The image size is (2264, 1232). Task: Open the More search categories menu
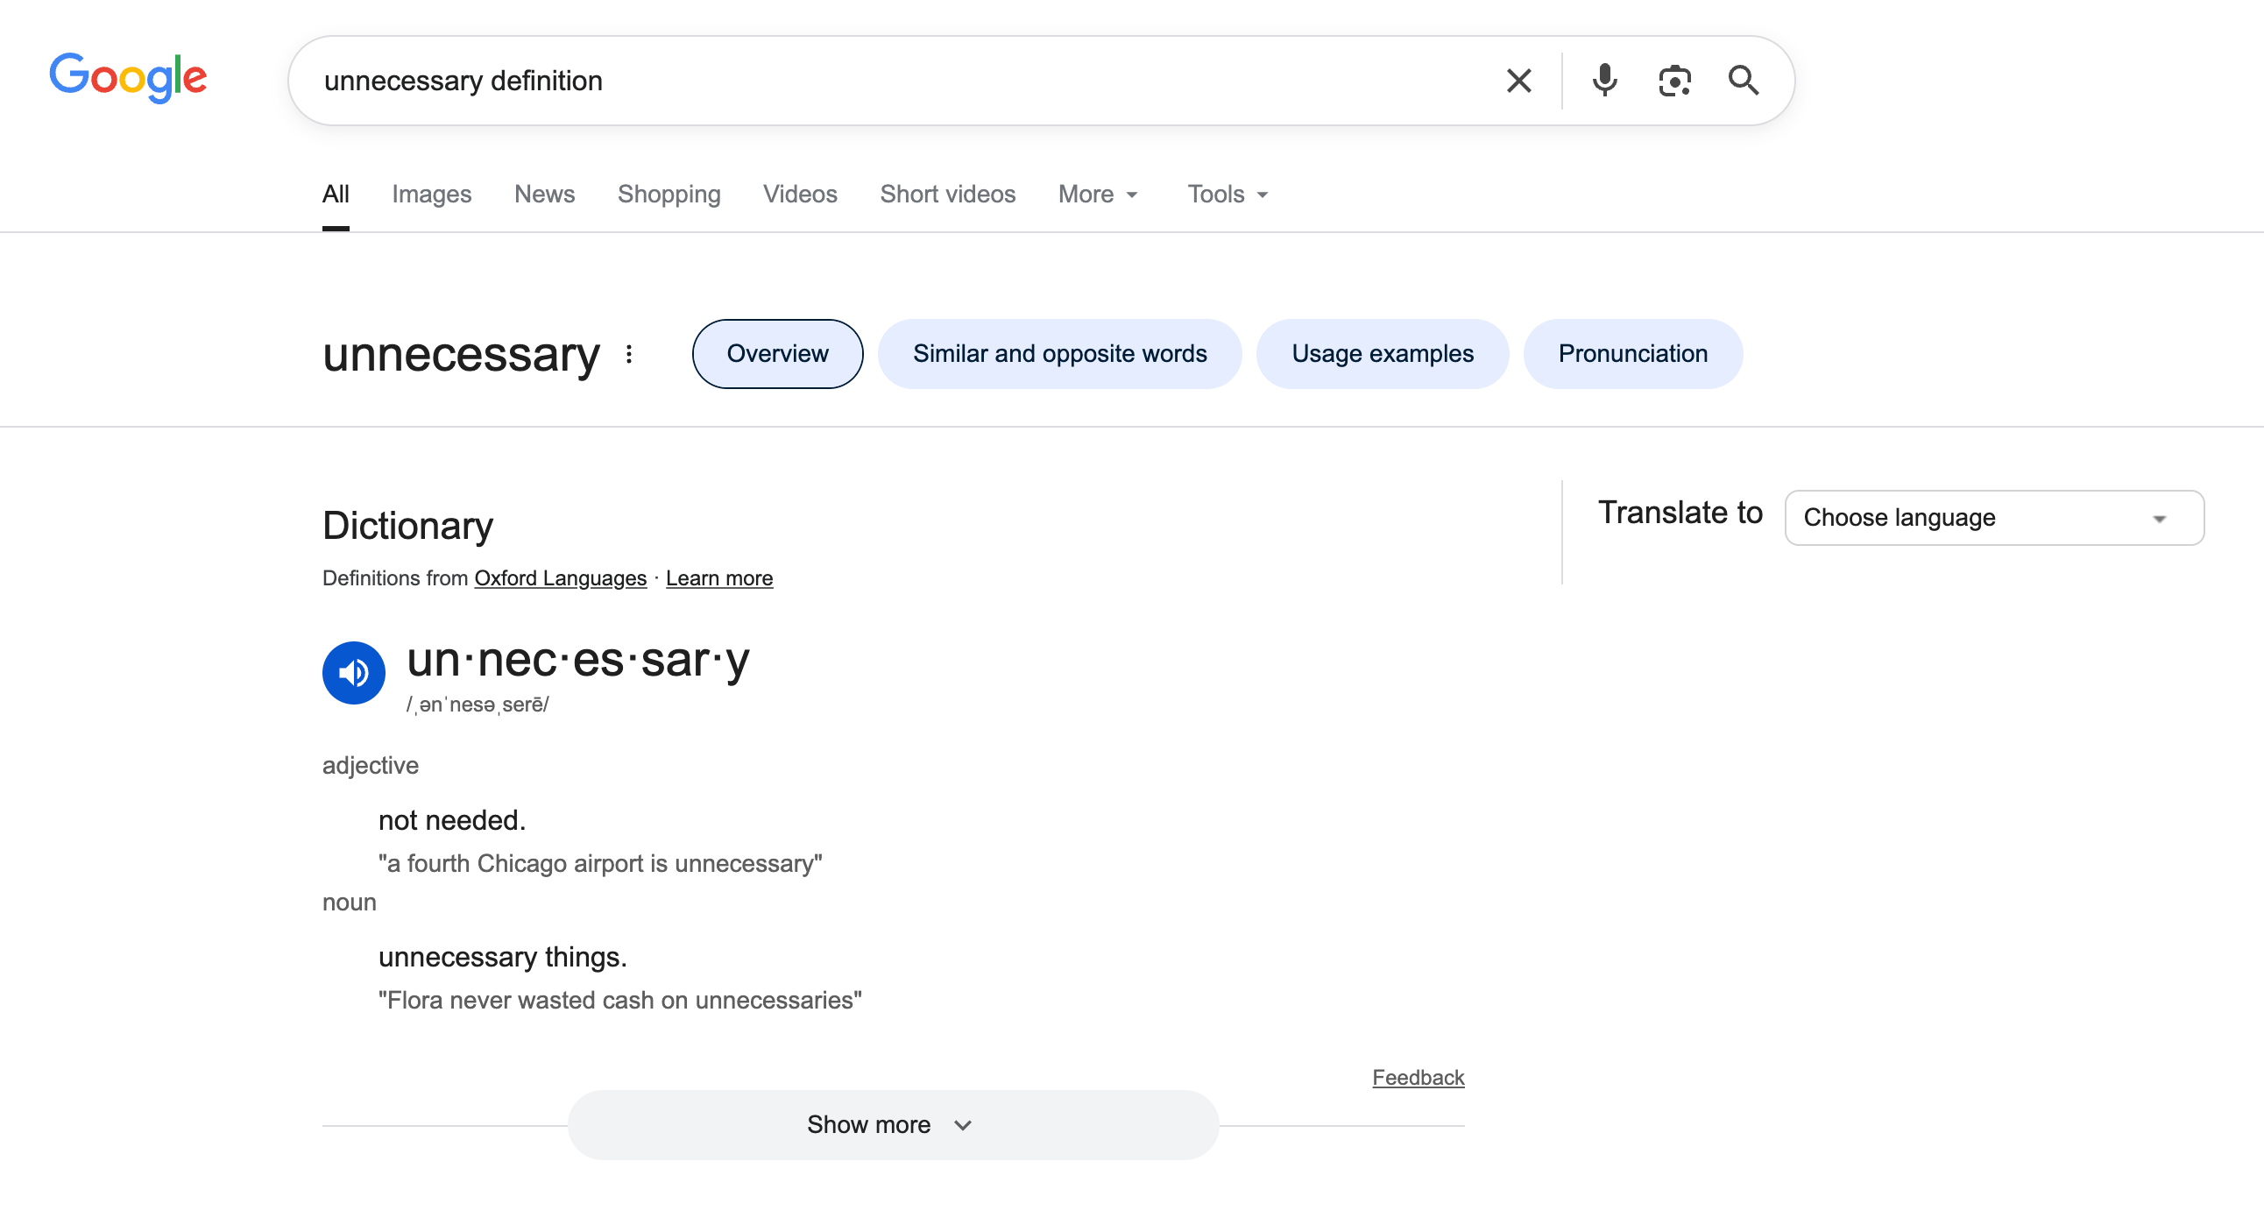[x=1097, y=195]
